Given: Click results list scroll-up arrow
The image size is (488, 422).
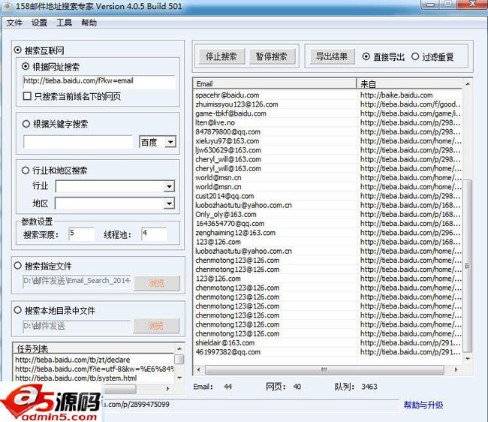Looking at the screenshot, I should point(468,83).
